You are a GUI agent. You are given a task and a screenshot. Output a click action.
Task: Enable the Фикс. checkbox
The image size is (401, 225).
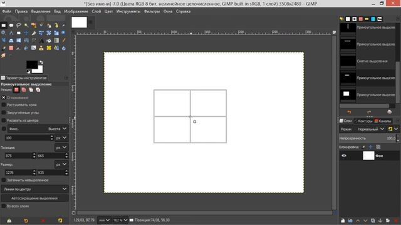[x=4, y=129]
